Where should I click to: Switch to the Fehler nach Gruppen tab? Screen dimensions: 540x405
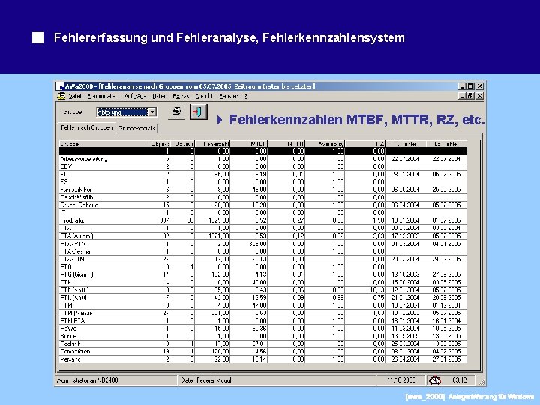pyautogui.click(x=86, y=127)
